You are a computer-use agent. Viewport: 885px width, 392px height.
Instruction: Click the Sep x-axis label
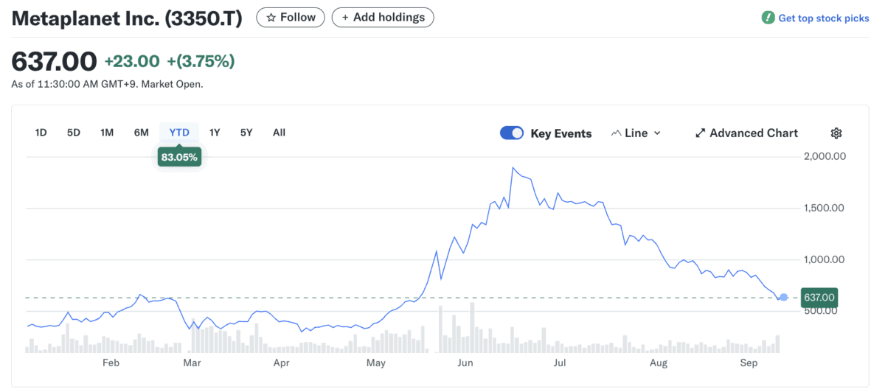click(749, 363)
